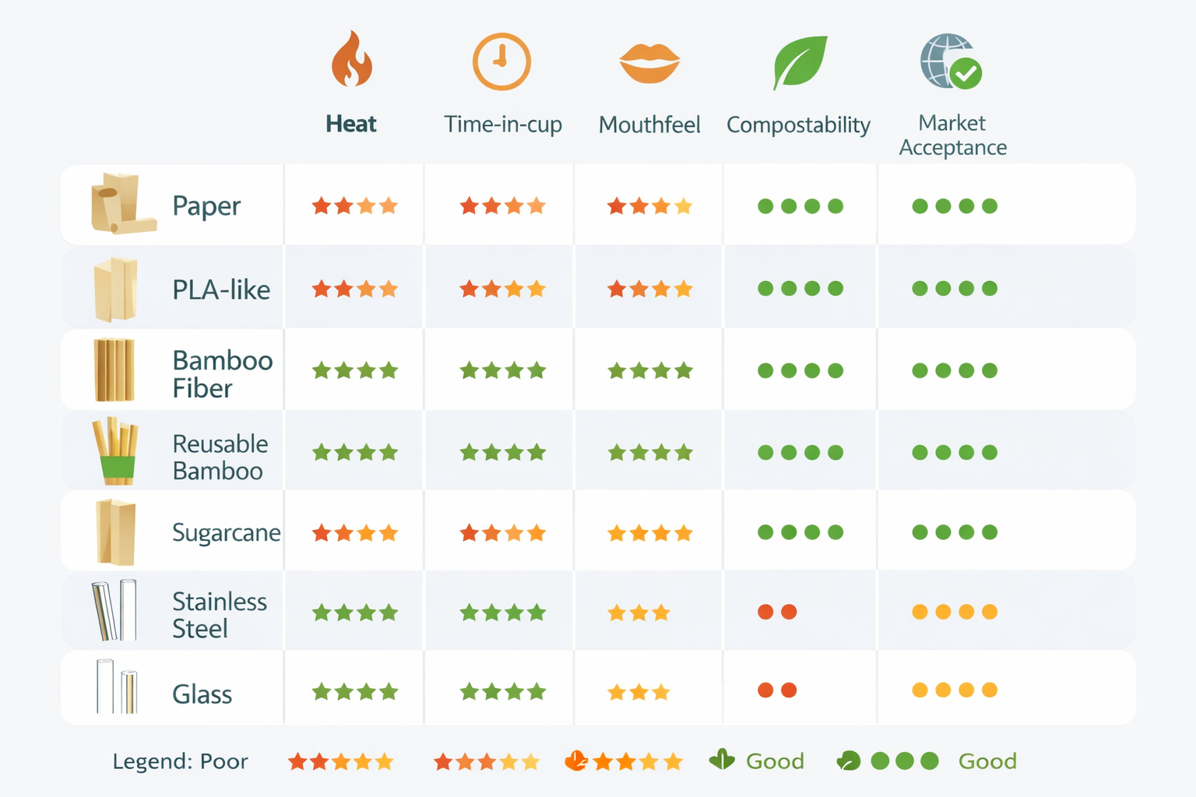
Task: Click the lips icon above Mouthfeel
Action: [649, 62]
